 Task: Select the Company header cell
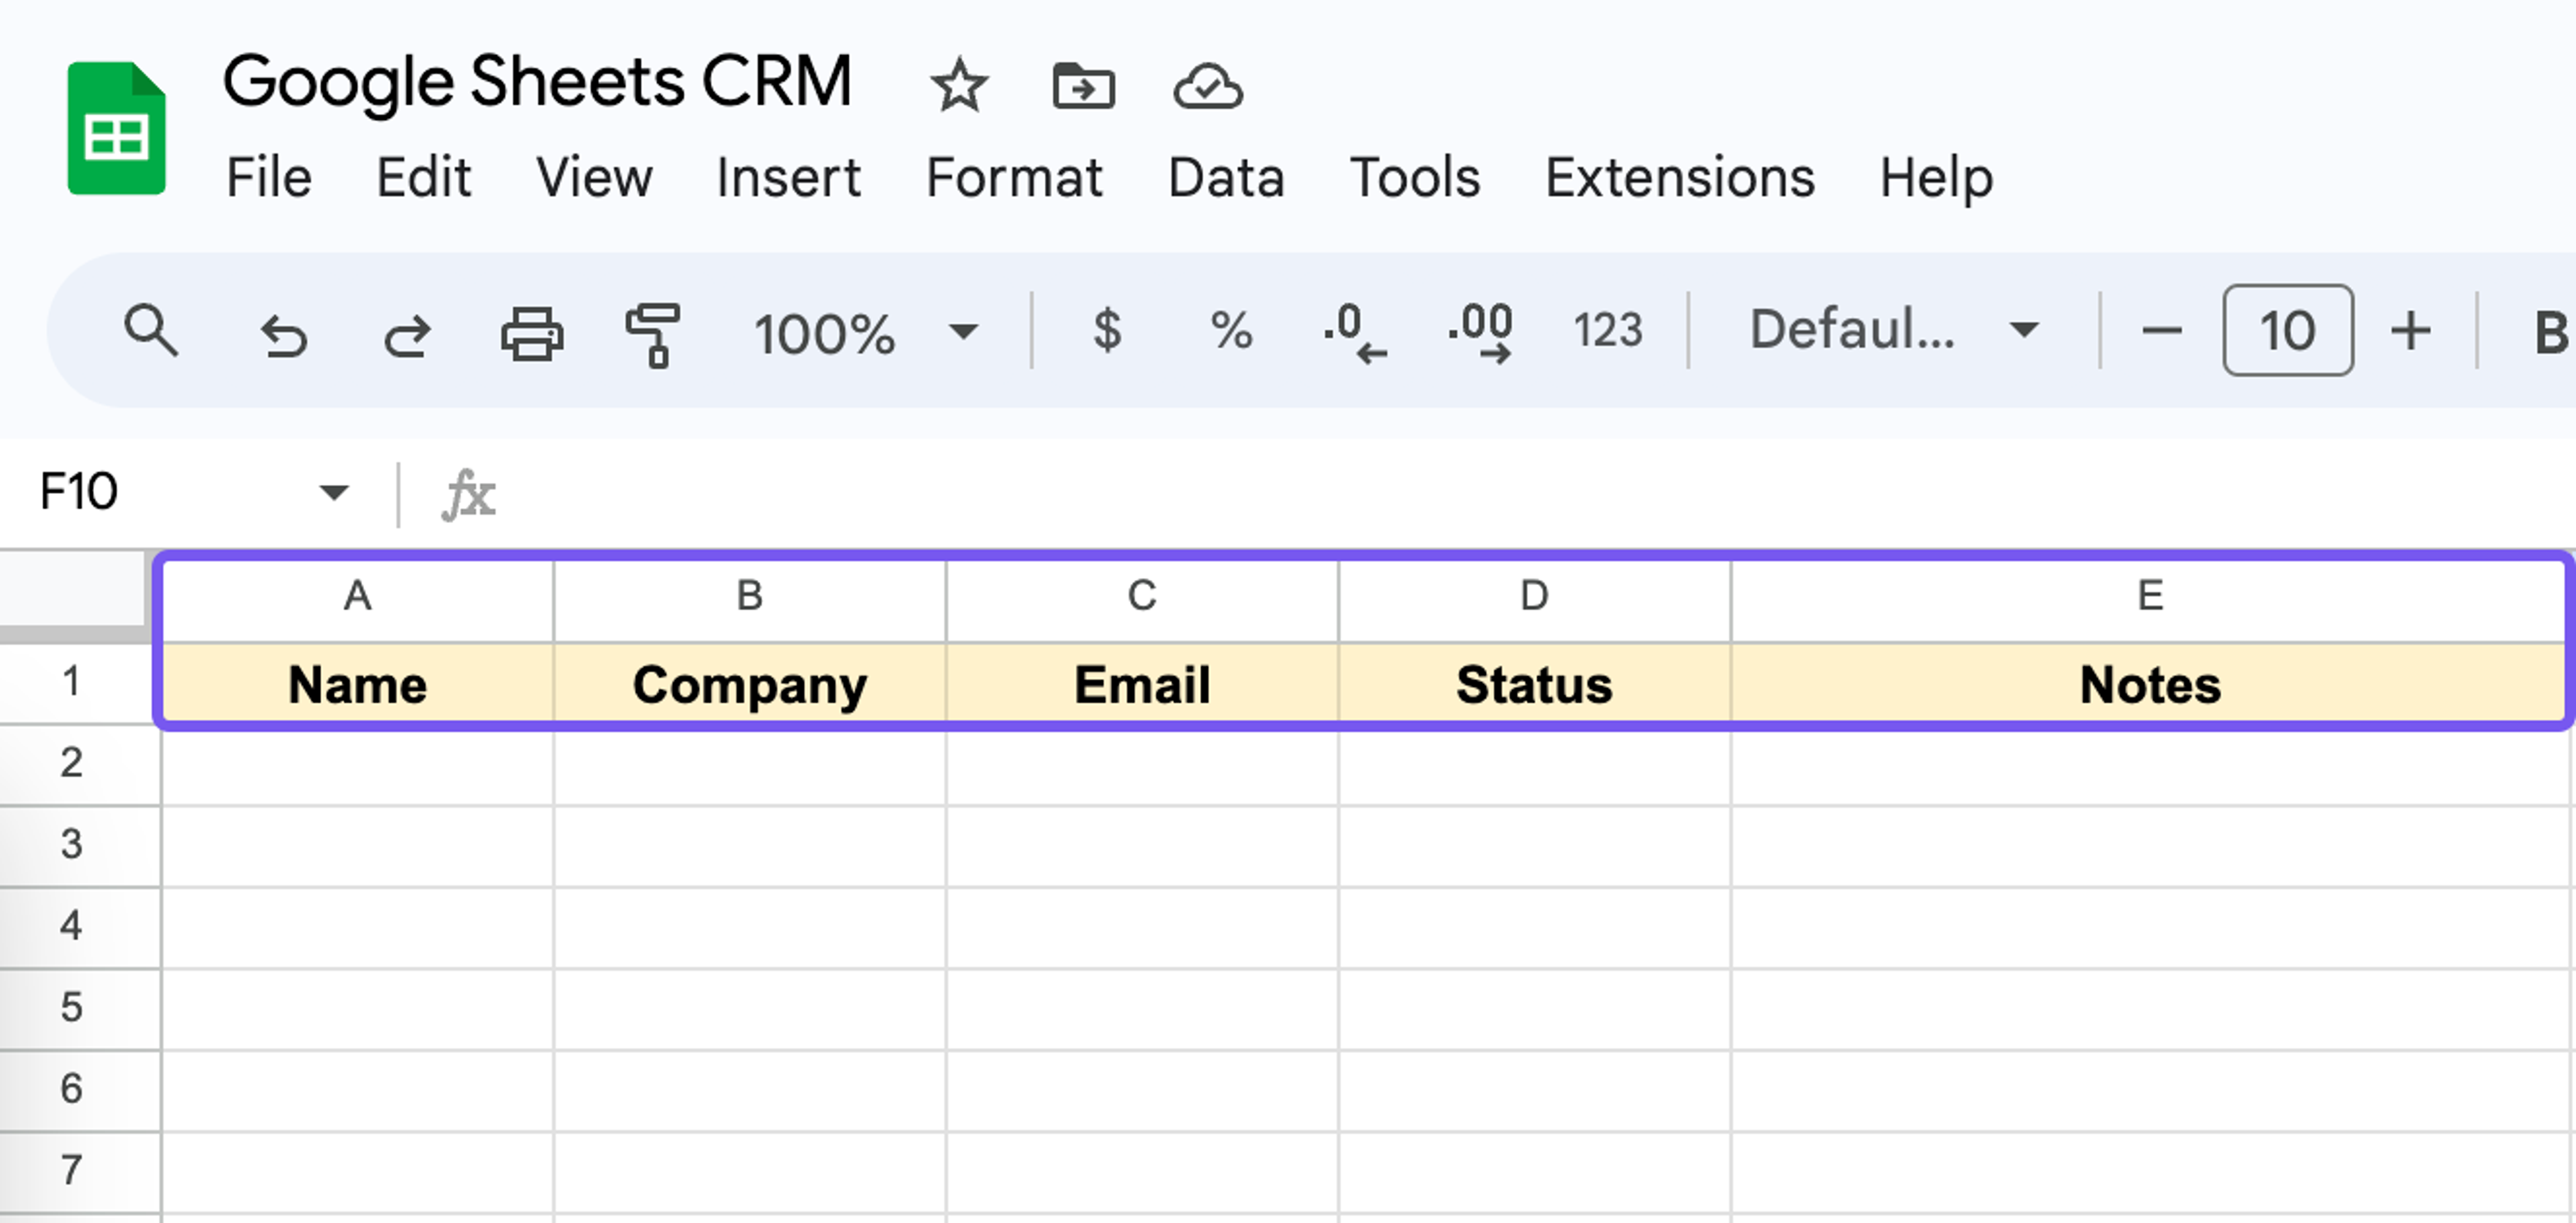coord(750,683)
